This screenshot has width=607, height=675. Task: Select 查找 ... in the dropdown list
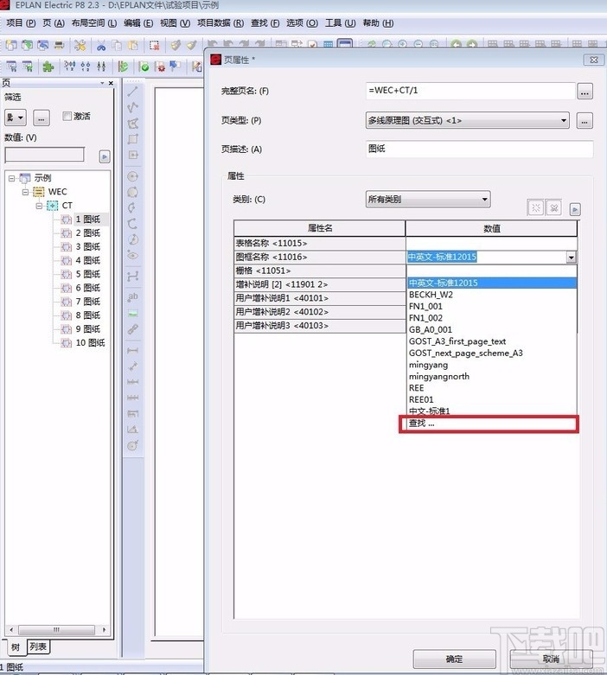[x=491, y=423]
